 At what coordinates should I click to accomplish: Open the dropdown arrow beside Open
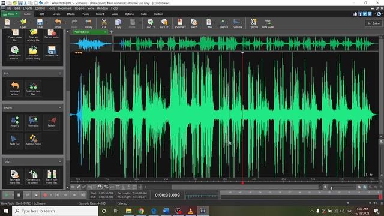click(x=31, y=23)
